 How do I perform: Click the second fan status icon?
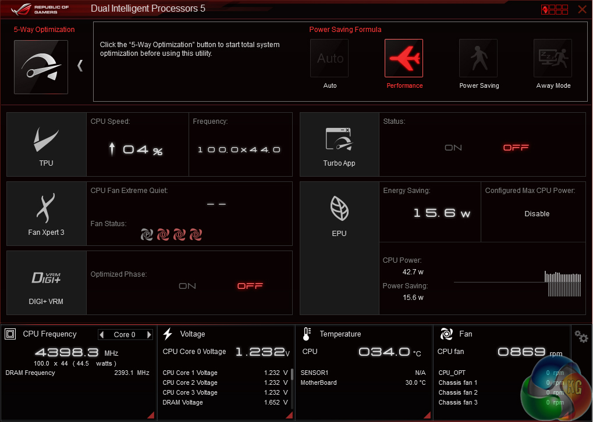click(163, 235)
